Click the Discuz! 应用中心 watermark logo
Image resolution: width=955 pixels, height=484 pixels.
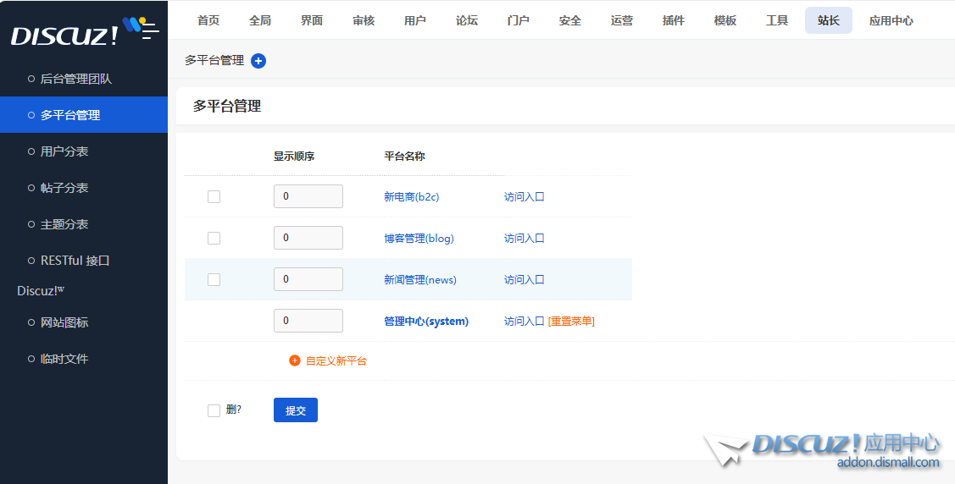pyautogui.click(x=822, y=450)
